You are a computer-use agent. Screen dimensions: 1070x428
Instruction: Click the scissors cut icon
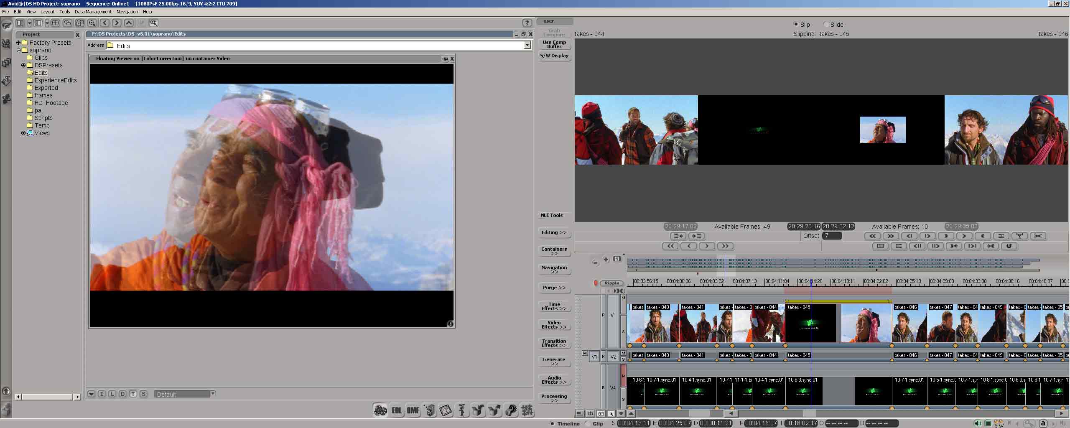(1038, 236)
